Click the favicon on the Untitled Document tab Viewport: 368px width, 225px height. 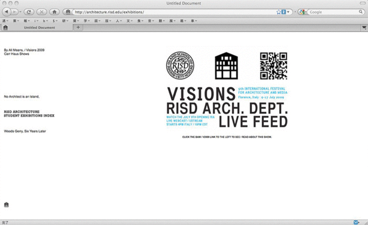[5, 27]
